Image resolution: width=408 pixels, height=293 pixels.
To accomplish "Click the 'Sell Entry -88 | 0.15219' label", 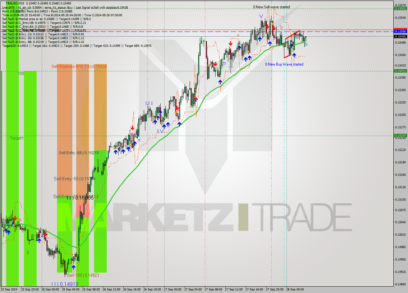I will [79, 153].
